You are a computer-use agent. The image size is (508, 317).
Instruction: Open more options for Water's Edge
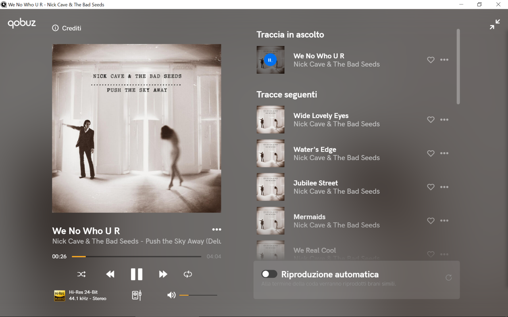coord(444,153)
